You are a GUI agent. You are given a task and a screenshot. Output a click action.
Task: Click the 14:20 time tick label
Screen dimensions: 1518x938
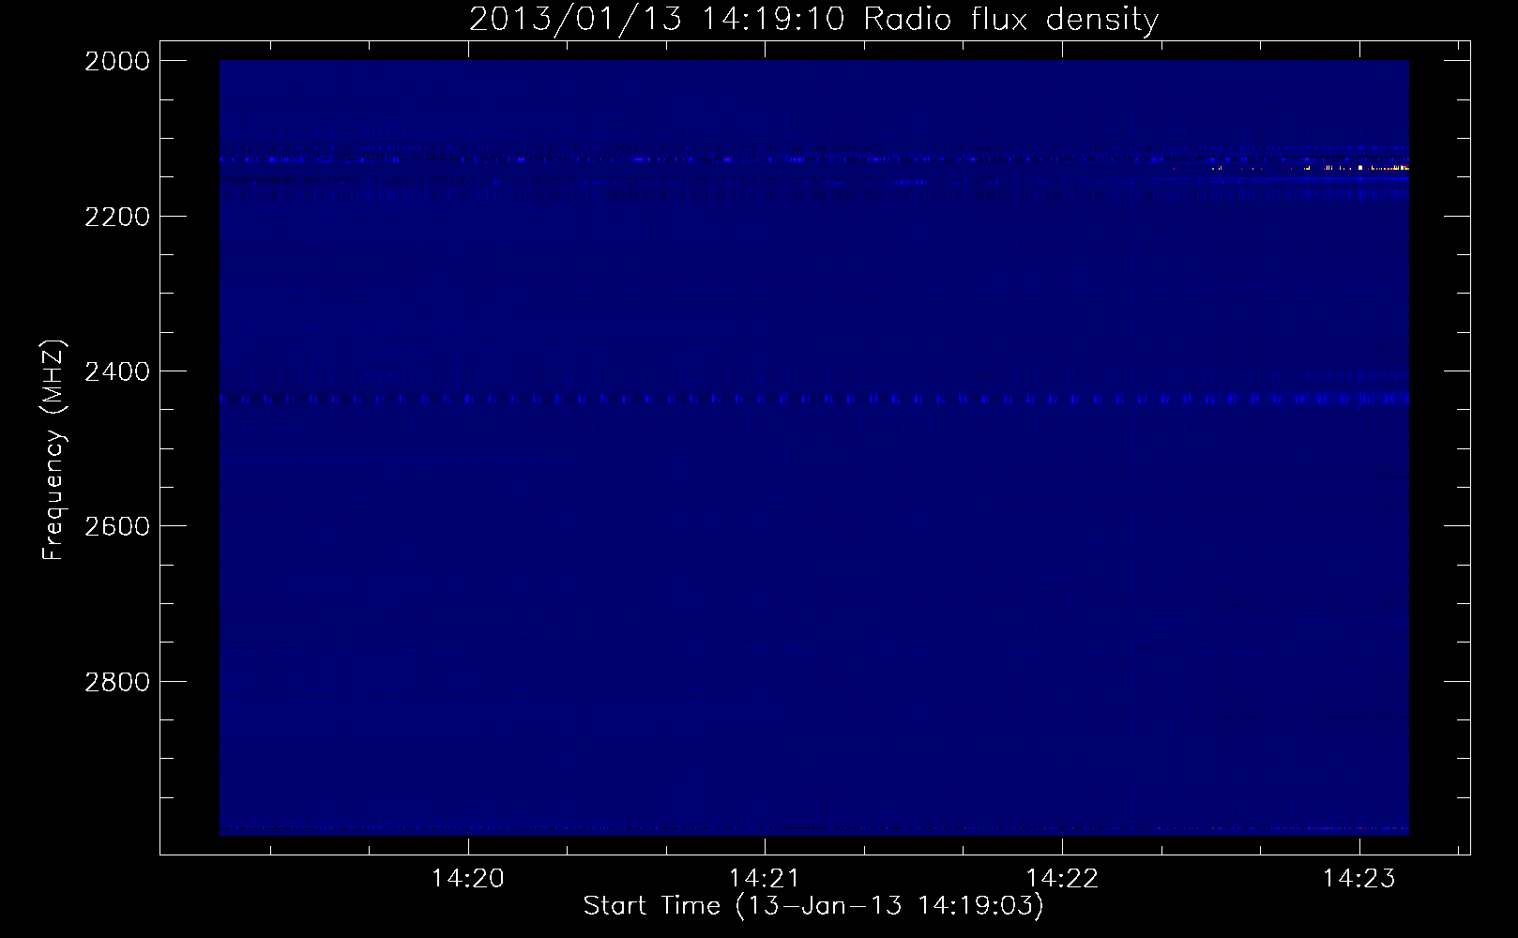coord(467,879)
